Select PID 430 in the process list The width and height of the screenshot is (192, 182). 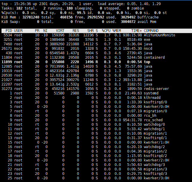(9, 53)
